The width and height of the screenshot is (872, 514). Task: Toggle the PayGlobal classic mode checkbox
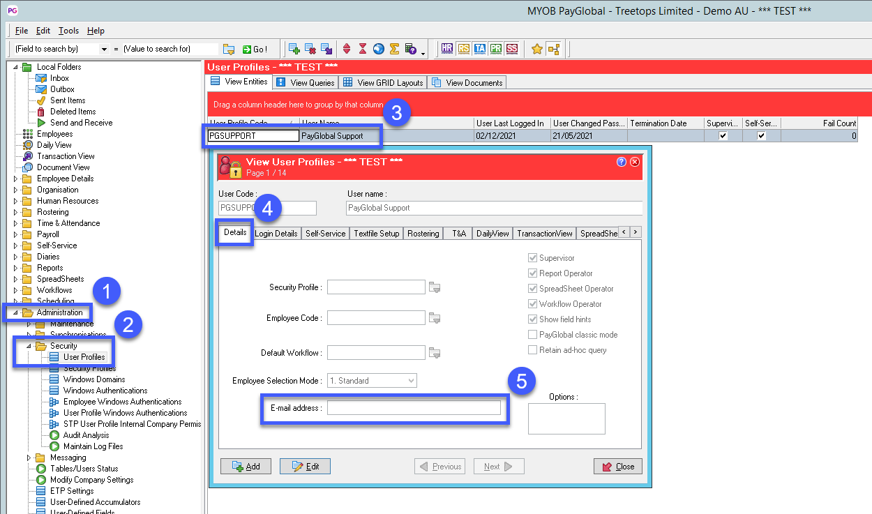533,335
